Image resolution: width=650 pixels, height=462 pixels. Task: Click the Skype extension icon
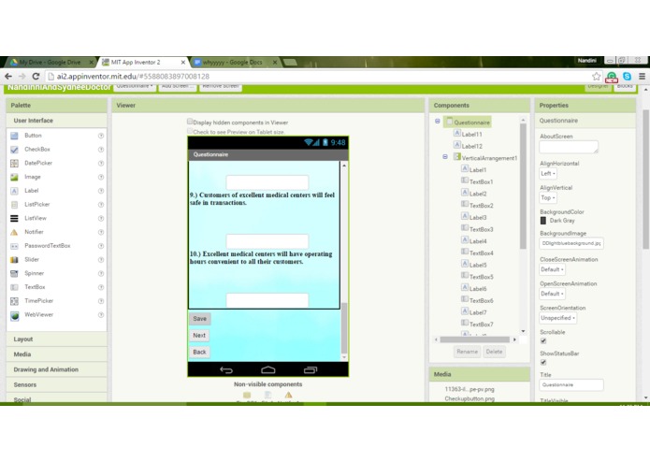[x=627, y=77]
